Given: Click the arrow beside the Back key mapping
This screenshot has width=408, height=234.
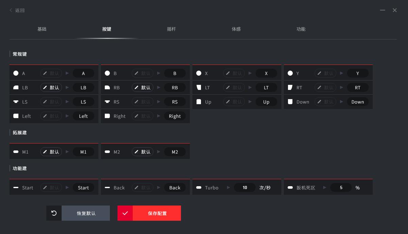Looking at the screenshot, I should point(158,187).
